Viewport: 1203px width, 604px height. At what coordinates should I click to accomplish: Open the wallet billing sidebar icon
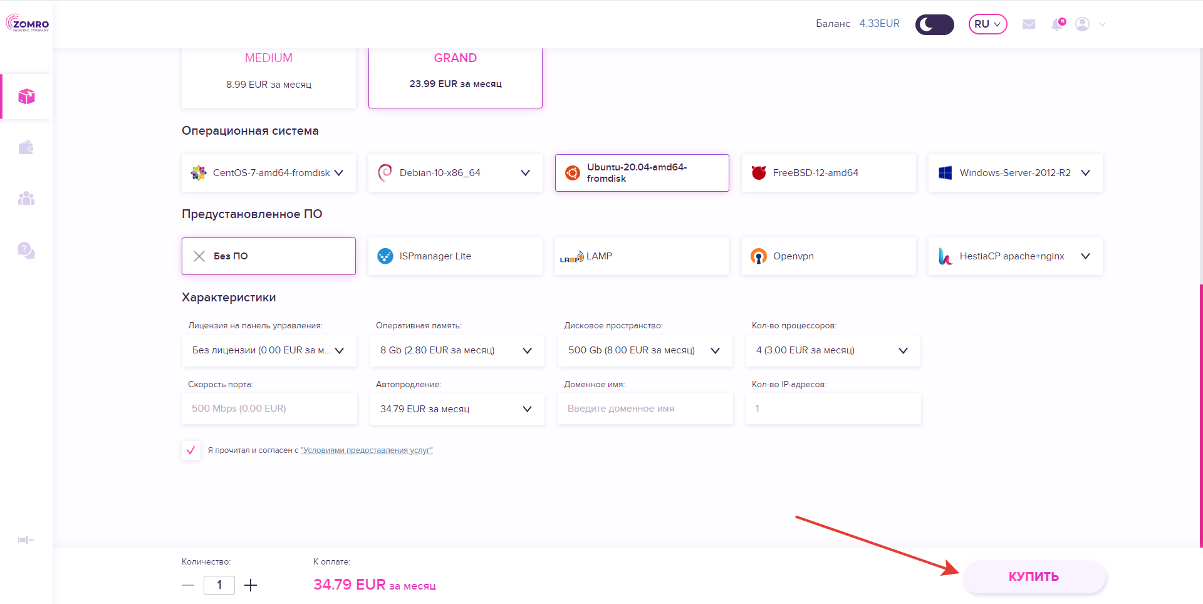26,148
